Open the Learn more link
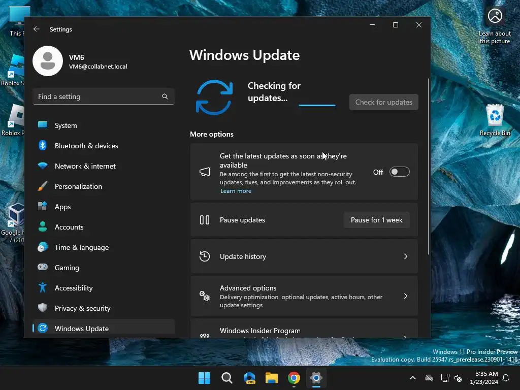The height and width of the screenshot is (390, 520). tap(236, 191)
